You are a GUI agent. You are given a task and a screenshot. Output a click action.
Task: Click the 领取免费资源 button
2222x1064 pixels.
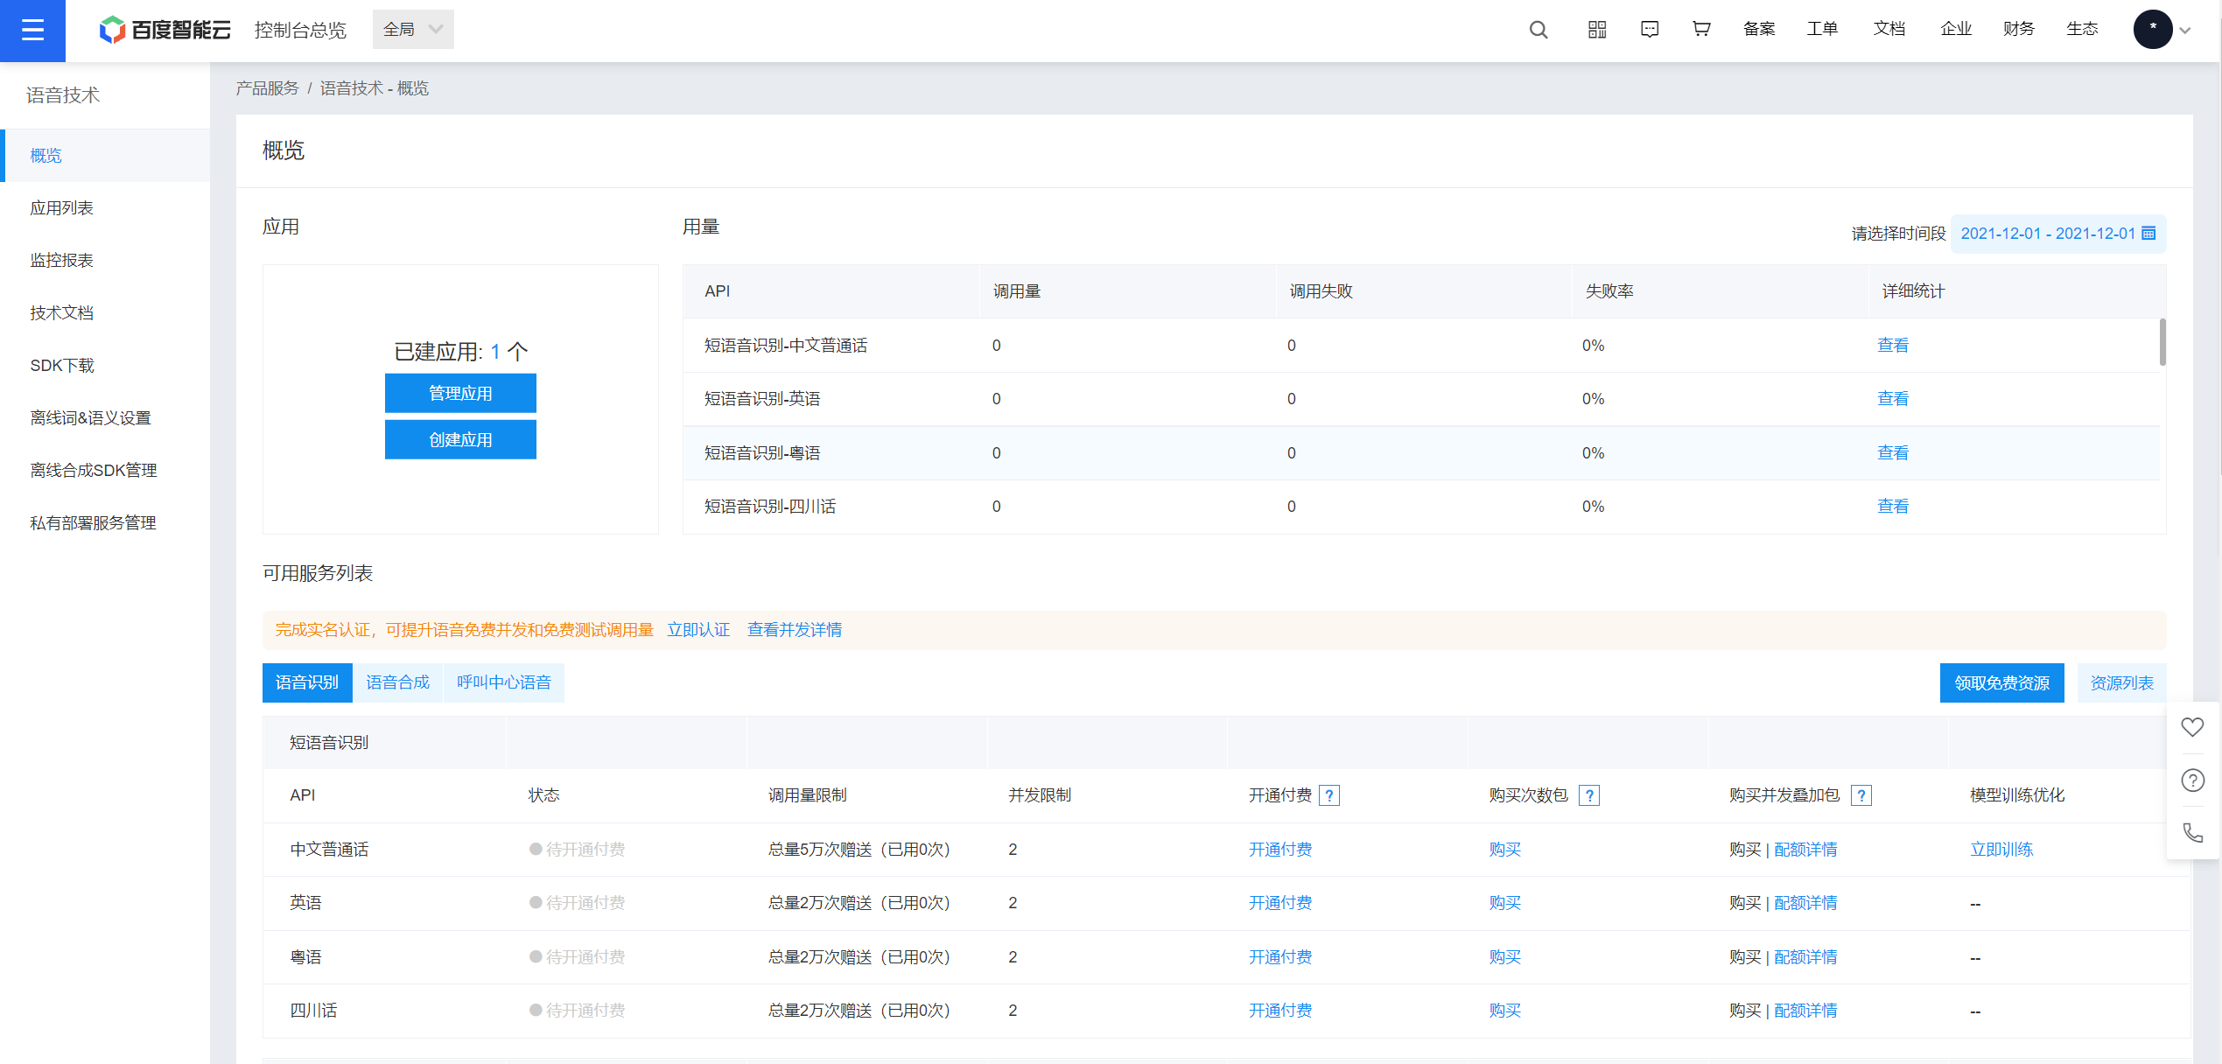coord(2001,683)
